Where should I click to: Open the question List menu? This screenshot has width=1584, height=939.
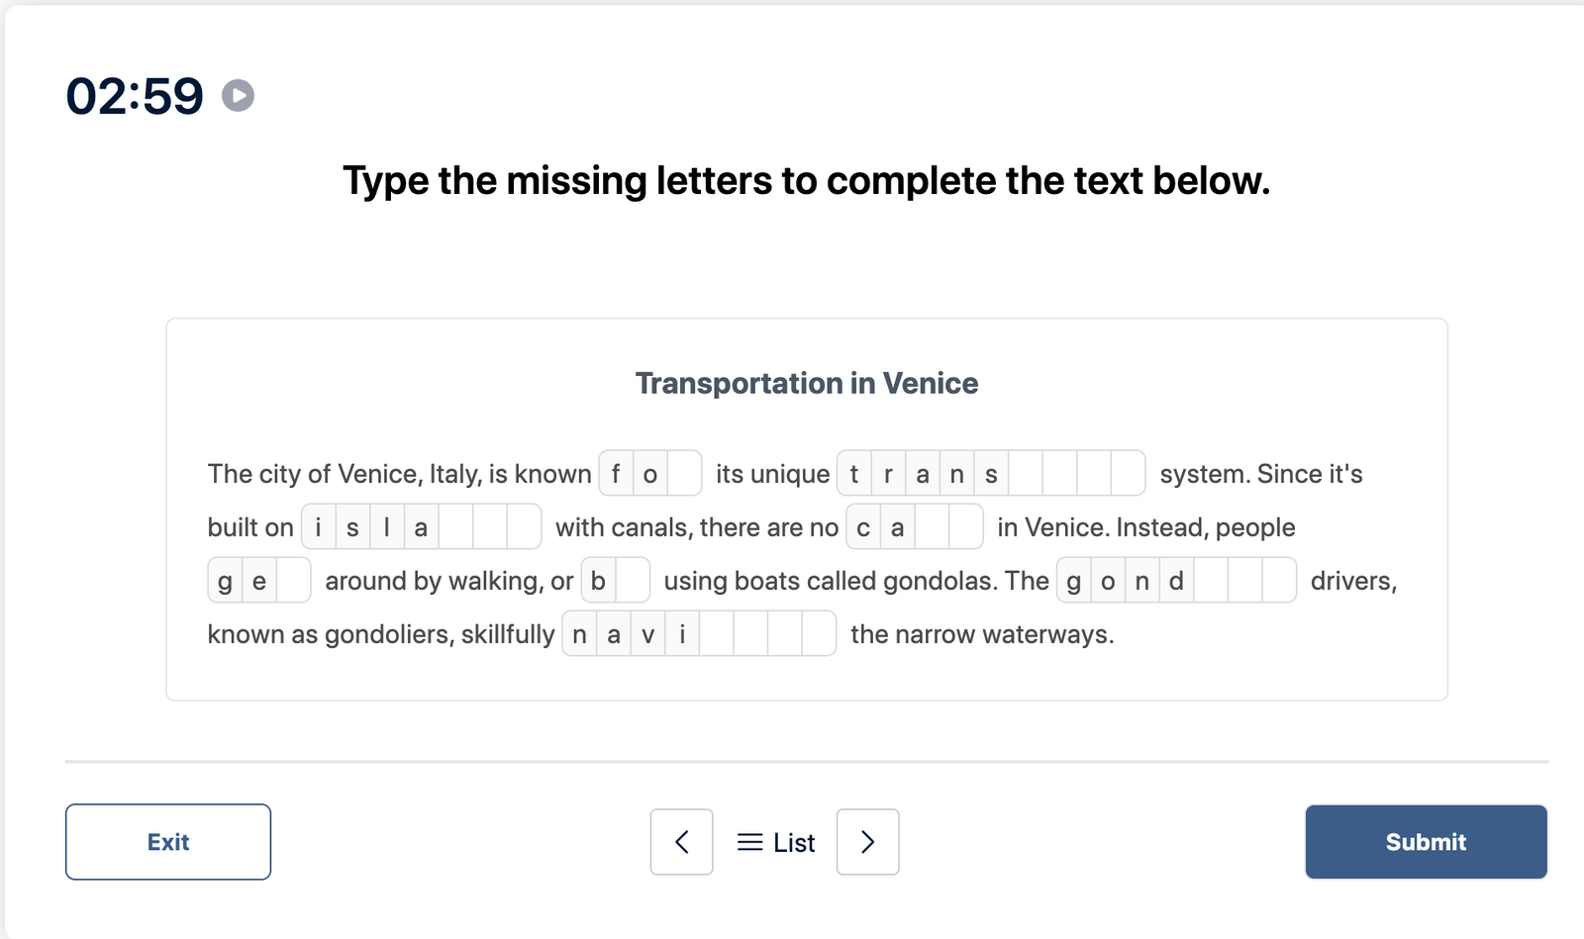click(x=775, y=842)
